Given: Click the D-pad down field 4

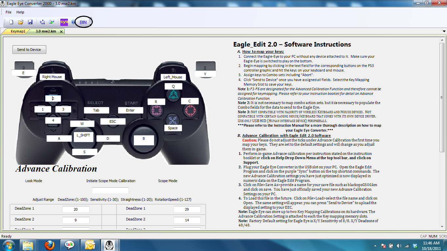Looking at the screenshot, I should 53,120.
